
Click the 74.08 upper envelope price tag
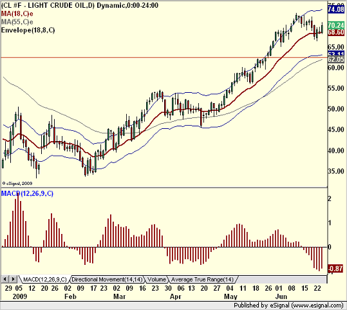[x=336, y=9]
